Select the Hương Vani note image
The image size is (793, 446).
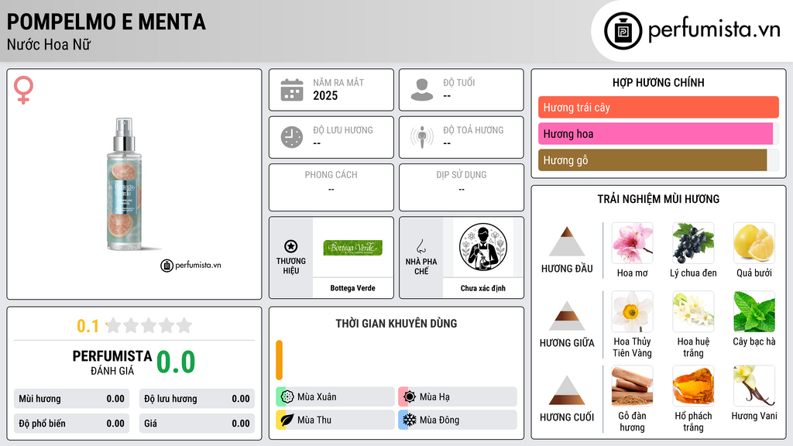tap(754, 386)
